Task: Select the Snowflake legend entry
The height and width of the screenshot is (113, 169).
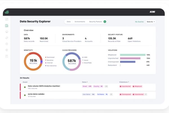Action: pyautogui.click(x=87, y=63)
